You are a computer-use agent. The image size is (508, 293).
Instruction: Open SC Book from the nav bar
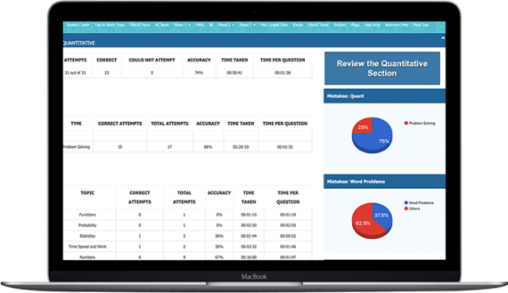coord(162,25)
